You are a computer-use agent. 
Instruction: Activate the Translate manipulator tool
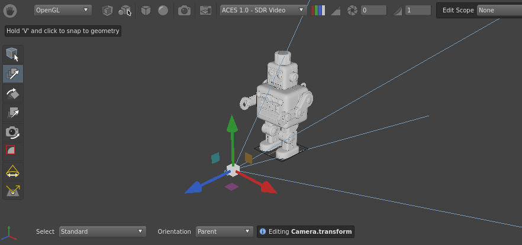[13, 74]
